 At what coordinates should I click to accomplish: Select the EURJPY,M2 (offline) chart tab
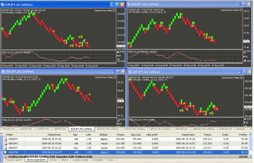click(81, 129)
